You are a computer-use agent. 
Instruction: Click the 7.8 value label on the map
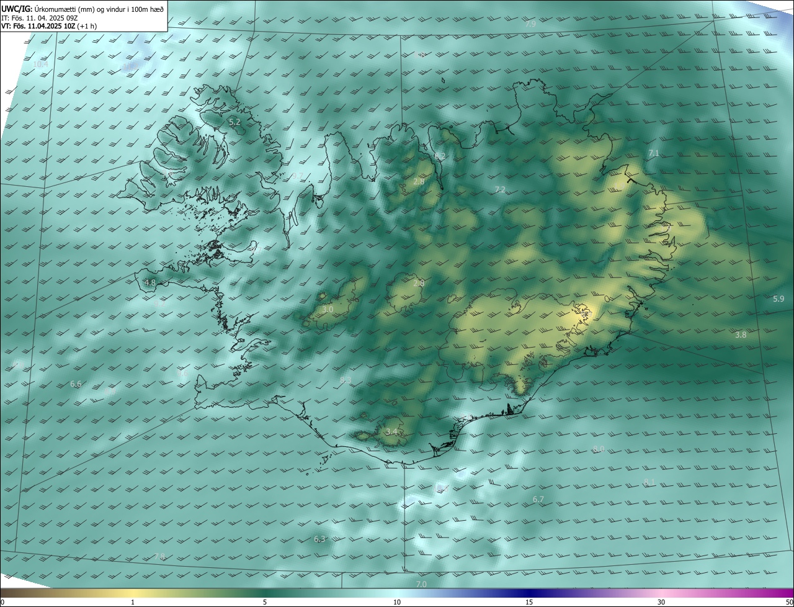click(x=160, y=556)
